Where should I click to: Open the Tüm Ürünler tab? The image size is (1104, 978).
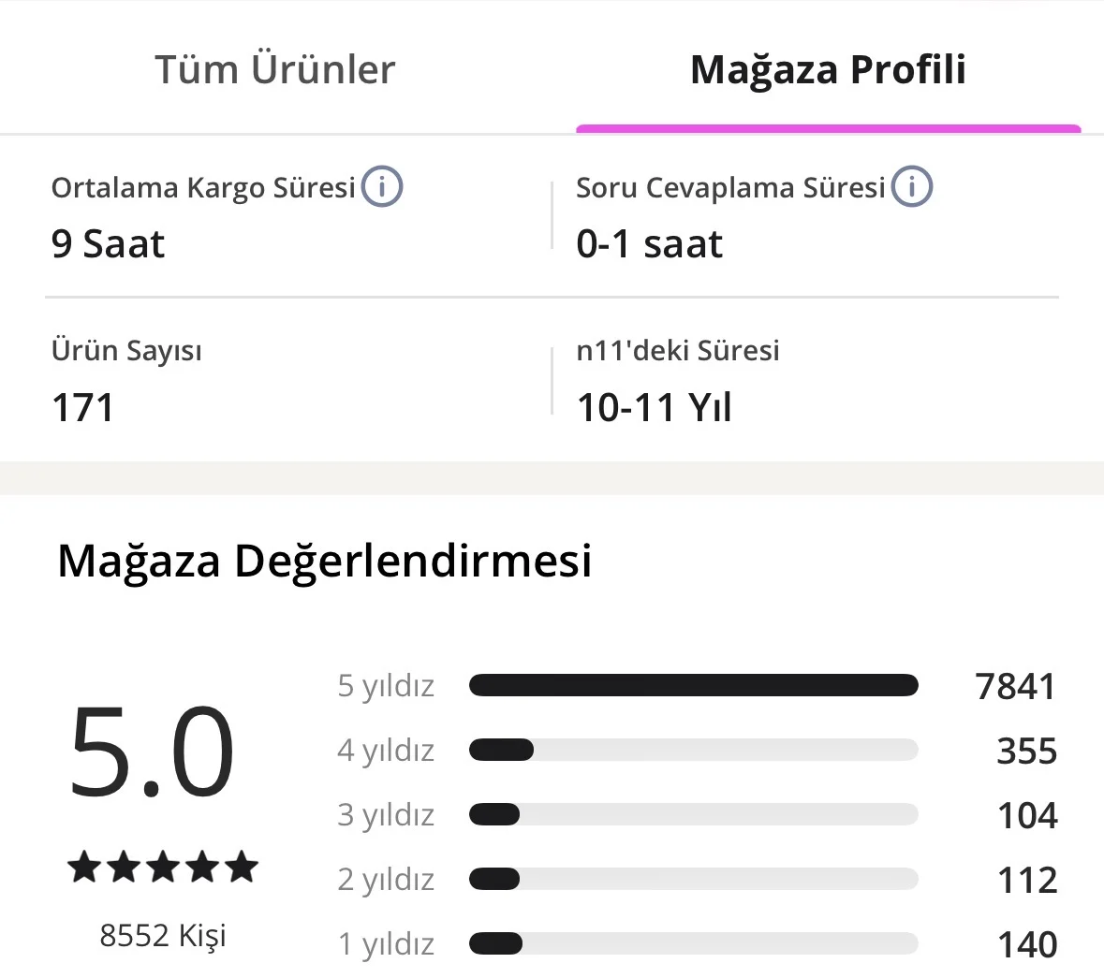(x=275, y=70)
